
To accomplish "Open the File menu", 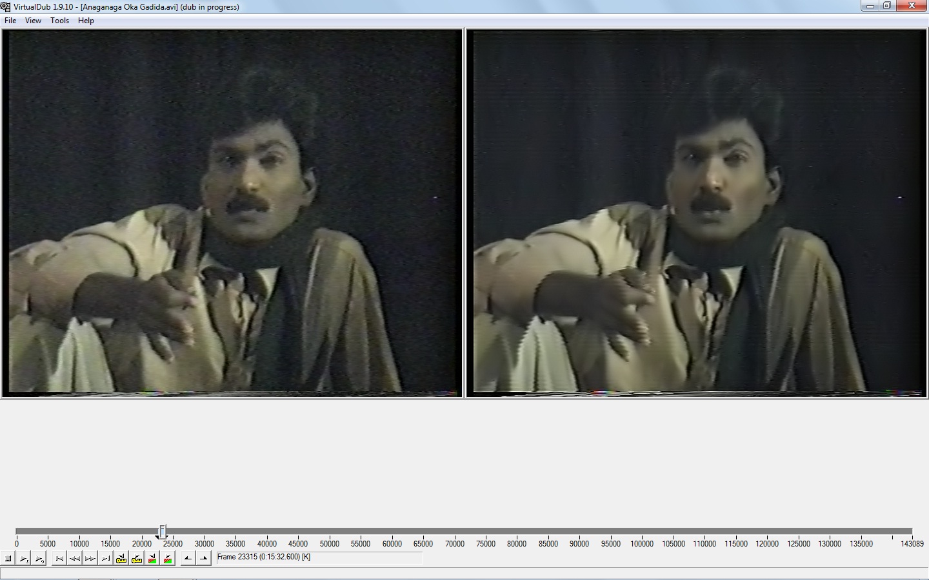I will tap(10, 21).
